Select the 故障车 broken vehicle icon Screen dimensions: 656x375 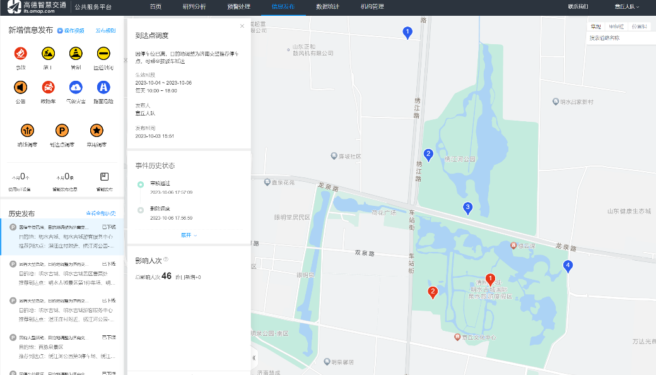[48, 88]
